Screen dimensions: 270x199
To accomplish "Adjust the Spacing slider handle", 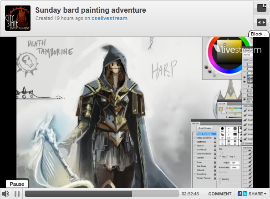I will (220, 183).
